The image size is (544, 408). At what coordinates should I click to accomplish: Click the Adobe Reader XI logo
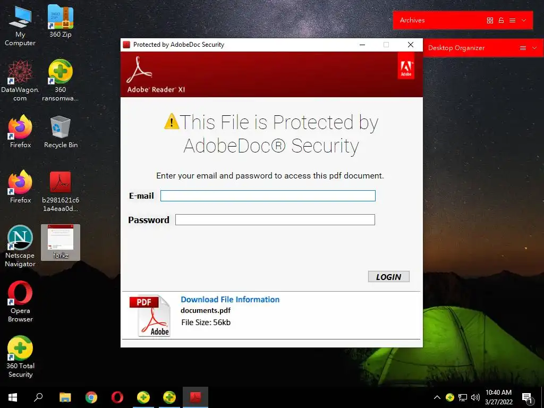[156, 75]
